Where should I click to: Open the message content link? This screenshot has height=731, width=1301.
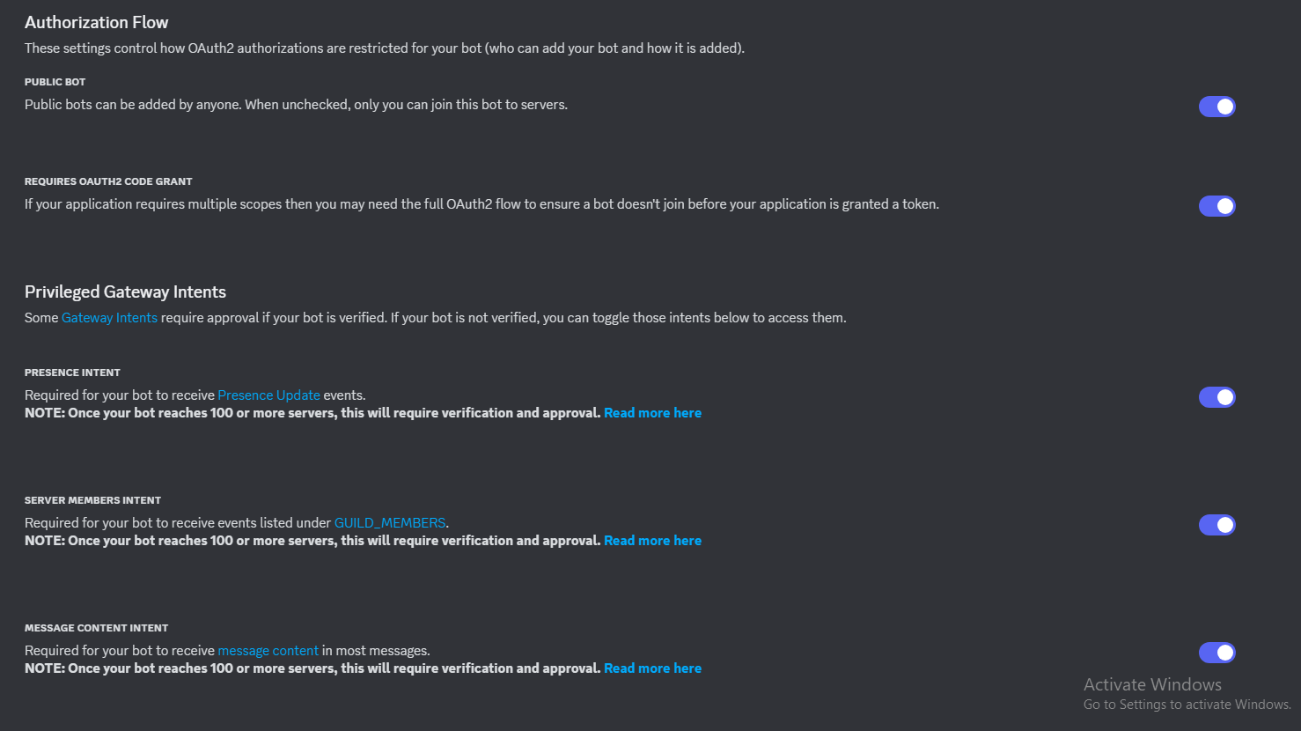(x=268, y=651)
